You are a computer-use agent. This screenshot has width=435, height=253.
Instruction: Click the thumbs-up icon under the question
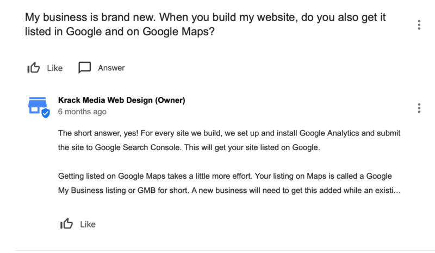coord(34,68)
